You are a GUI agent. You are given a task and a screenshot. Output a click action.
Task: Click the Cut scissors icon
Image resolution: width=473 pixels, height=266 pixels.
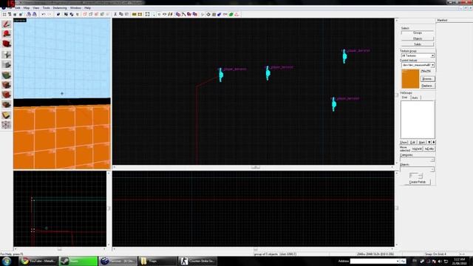(x=115, y=14)
